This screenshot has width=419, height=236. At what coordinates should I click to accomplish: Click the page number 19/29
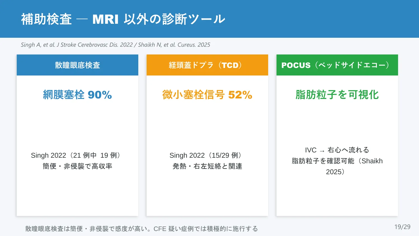tap(403, 227)
